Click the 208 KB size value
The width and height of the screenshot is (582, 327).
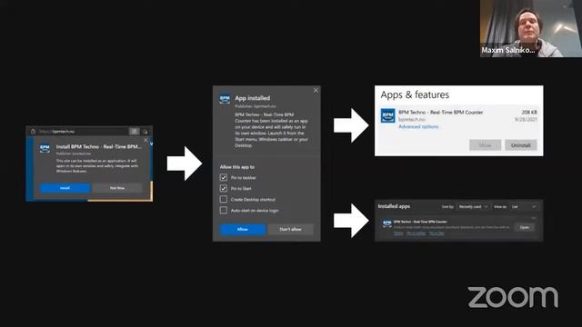click(529, 113)
